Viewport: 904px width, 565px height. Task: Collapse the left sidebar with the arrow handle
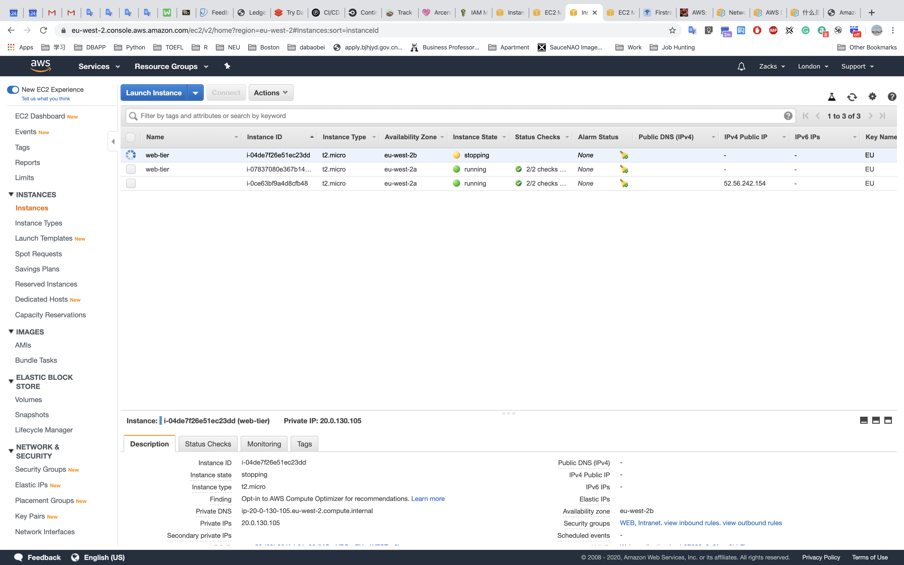113,141
